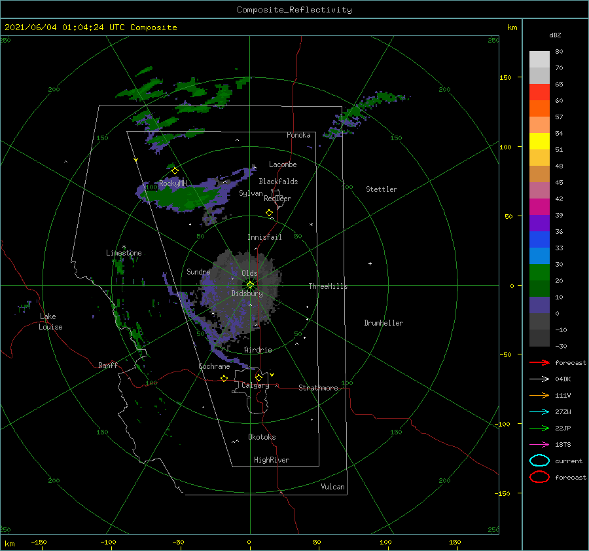Click the 18TS legend label

pyautogui.click(x=563, y=445)
